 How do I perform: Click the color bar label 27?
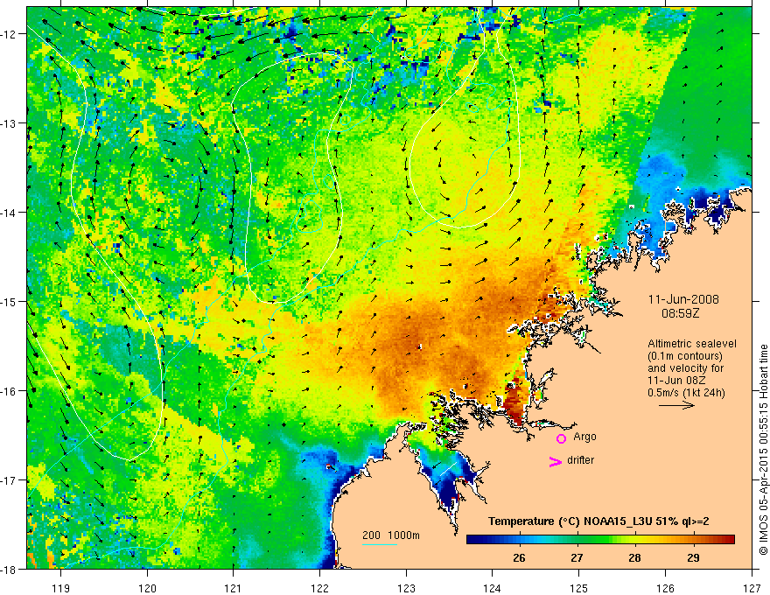pyautogui.click(x=577, y=558)
